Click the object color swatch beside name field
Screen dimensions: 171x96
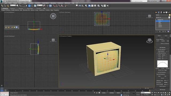170,15
